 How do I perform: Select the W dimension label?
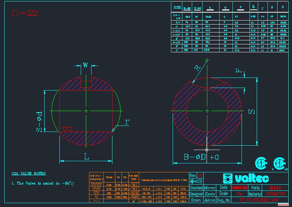click(x=85, y=65)
